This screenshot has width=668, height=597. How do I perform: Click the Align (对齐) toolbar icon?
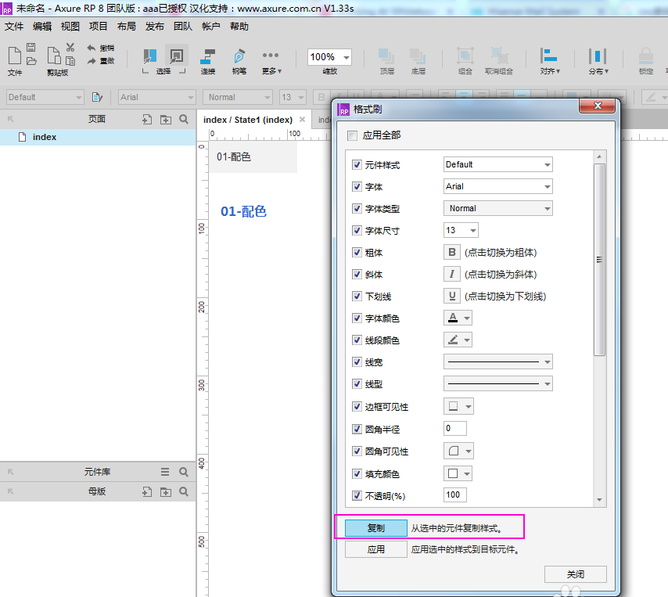548,57
